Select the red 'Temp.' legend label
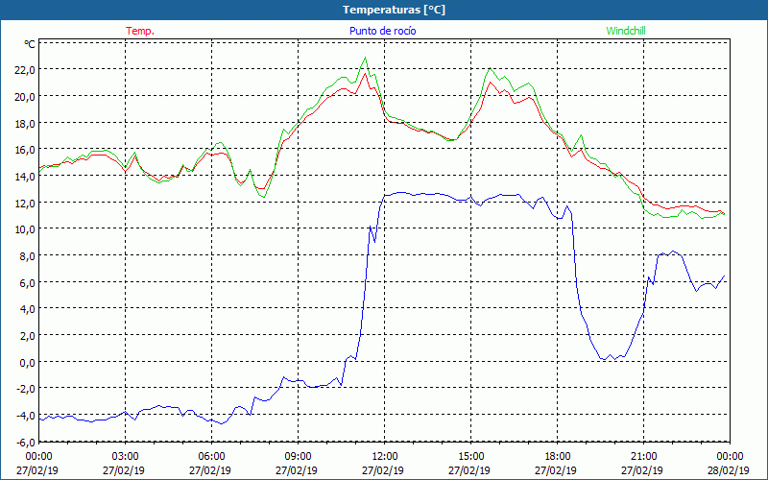This screenshot has width=768, height=480. pos(140,31)
